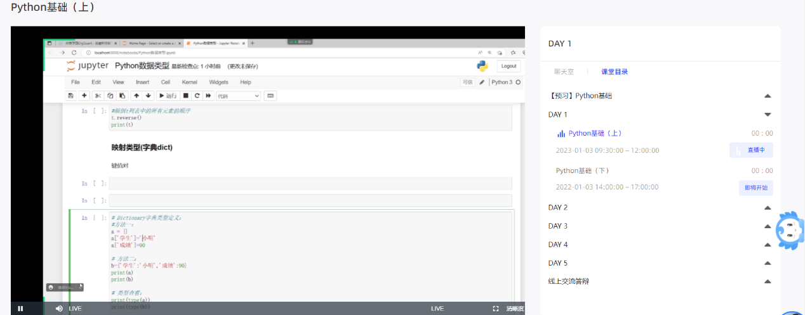Open the 清晰度 quality selector
The height and width of the screenshot is (315, 805).
515,309
